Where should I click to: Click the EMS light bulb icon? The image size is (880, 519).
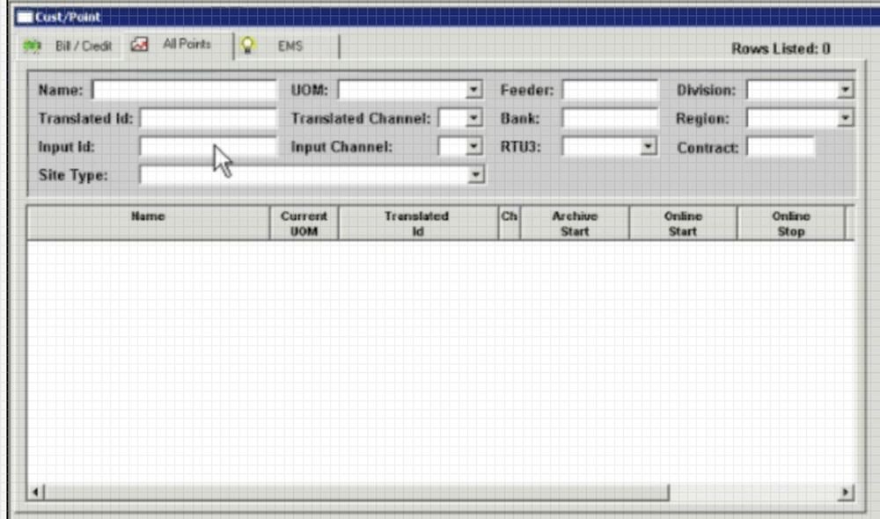point(247,46)
